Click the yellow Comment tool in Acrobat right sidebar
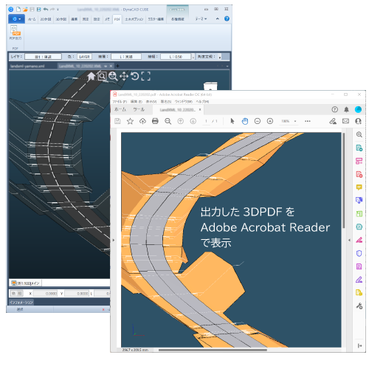 [x=359, y=187]
